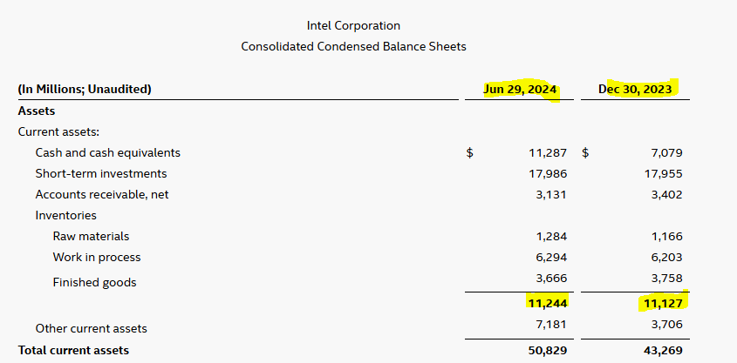This screenshot has height=363, width=737.
Task: Click cash value 11,287 for 2024
Action: [548, 152]
